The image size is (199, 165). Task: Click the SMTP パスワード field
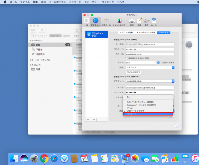150,93
